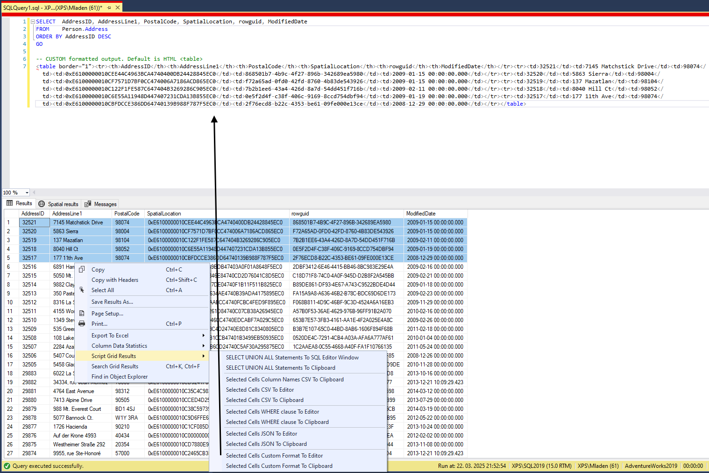Click the PostalCode column header
This screenshot has height=473, width=709.
128,214
